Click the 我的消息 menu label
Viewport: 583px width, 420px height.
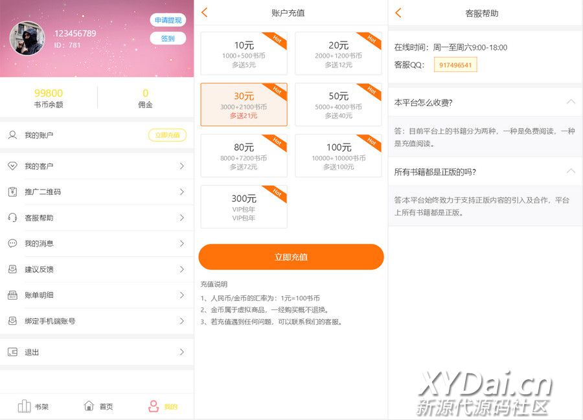pos(39,243)
